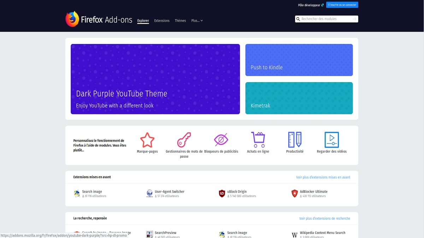Click the User-Agent Switcher icon

coord(149,194)
